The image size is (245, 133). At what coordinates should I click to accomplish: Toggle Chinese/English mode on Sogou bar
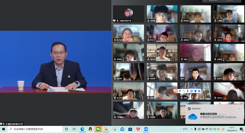click(x=180, y=91)
